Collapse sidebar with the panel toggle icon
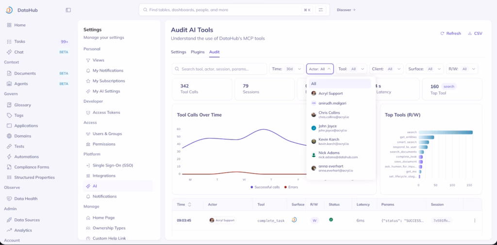Viewport: 497px width, 245px height. tap(68, 10)
